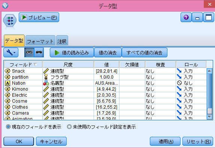Click the Cosme row input arrow icon
The width and height of the screenshot is (215, 148).
[179, 101]
